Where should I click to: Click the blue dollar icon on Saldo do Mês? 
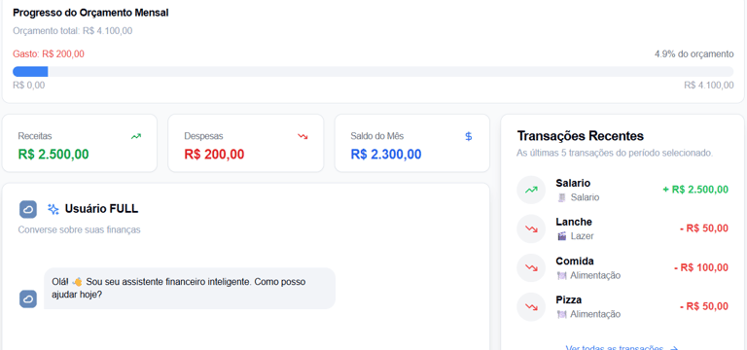coord(468,137)
